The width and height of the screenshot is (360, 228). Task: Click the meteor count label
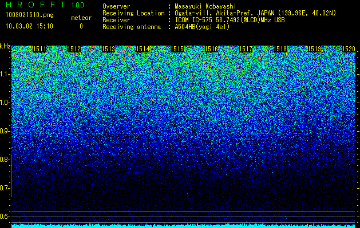[x=81, y=18]
